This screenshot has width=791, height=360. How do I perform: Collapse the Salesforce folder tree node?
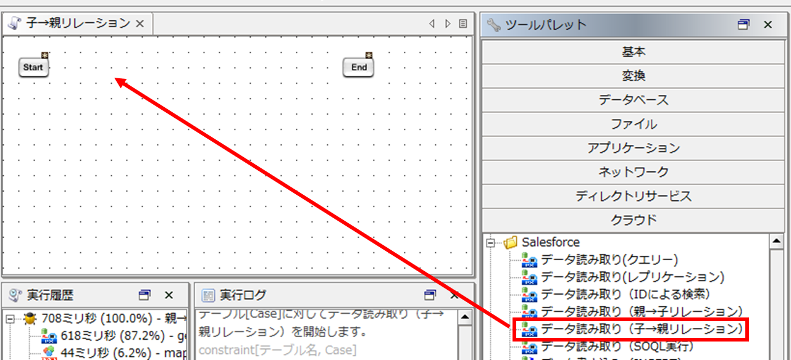(x=491, y=243)
